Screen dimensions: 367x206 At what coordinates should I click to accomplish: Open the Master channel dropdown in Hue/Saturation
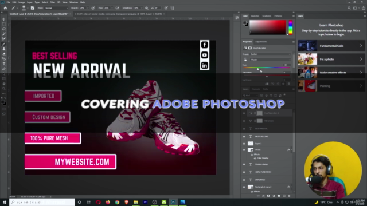click(270, 60)
